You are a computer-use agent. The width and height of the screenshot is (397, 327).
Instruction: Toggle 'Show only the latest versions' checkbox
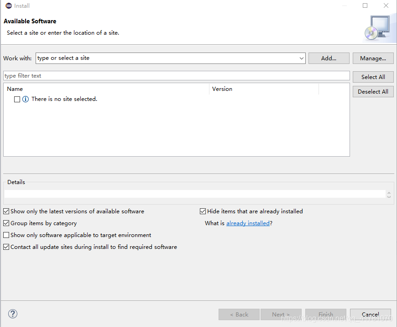[x=6, y=211]
